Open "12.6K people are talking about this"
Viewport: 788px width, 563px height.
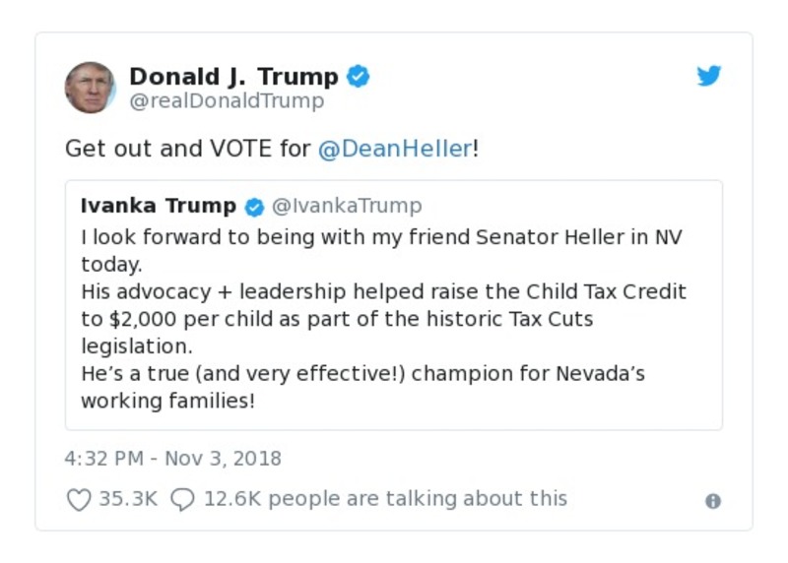[x=385, y=499]
